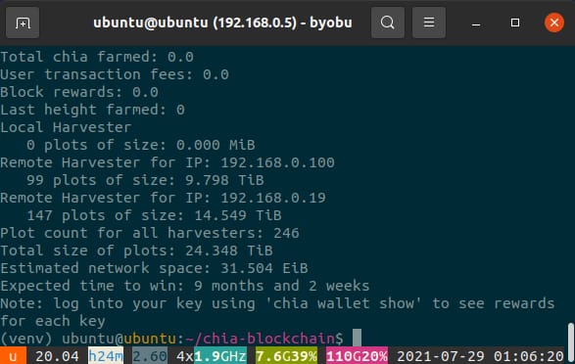Click the 192.168.0.100 harvester IP text
575x364 pixels.
277,162
